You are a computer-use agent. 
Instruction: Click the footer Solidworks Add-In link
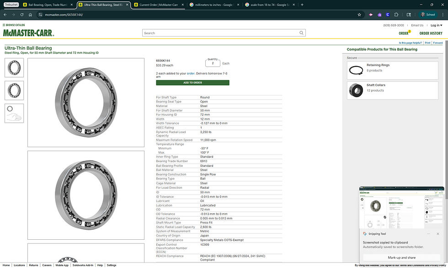point(83,265)
